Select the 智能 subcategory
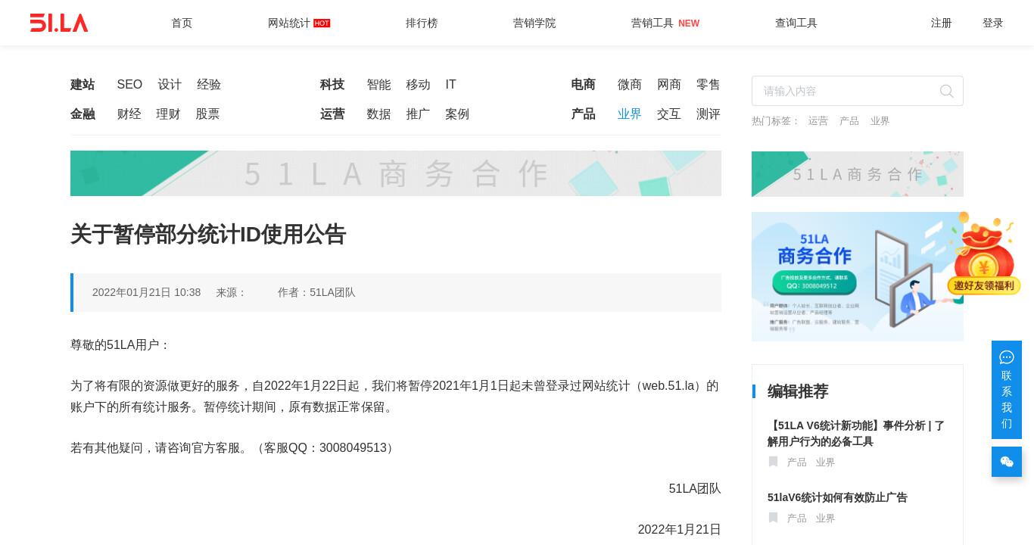1034x545 pixels. click(x=379, y=85)
